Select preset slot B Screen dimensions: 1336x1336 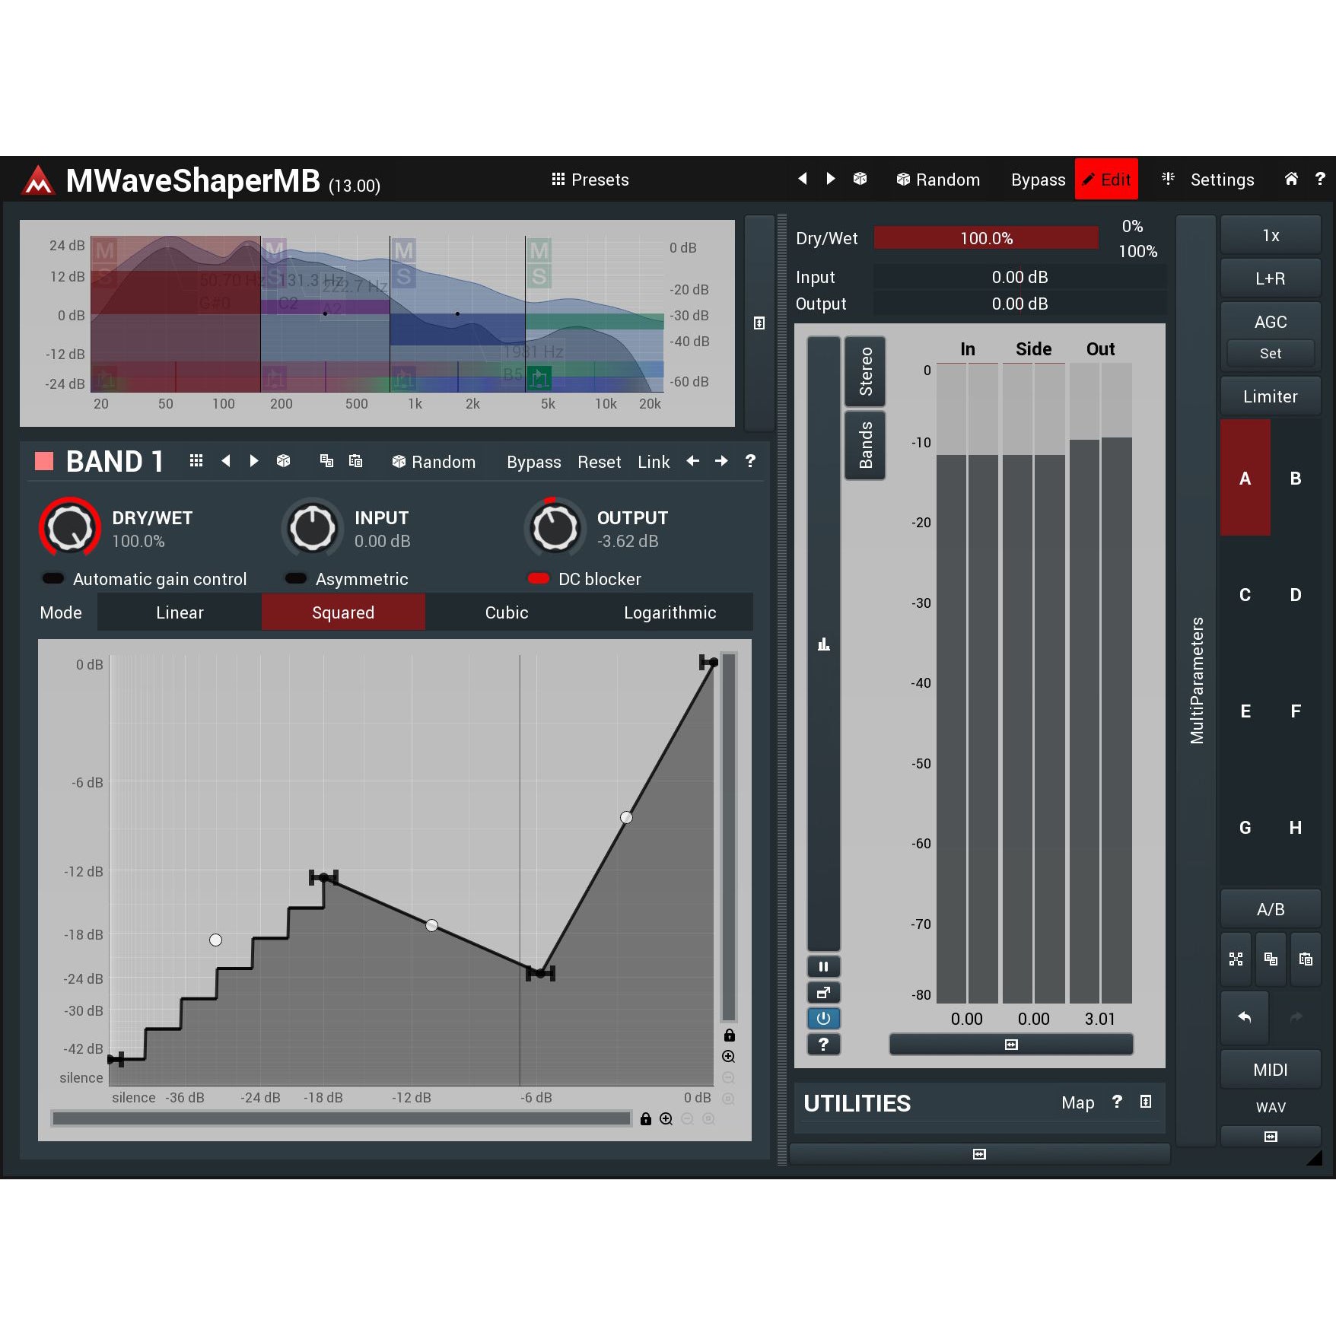tap(1295, 479)
